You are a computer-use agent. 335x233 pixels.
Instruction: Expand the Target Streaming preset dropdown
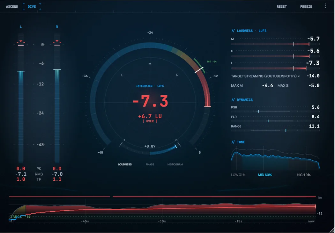[265, 76]
